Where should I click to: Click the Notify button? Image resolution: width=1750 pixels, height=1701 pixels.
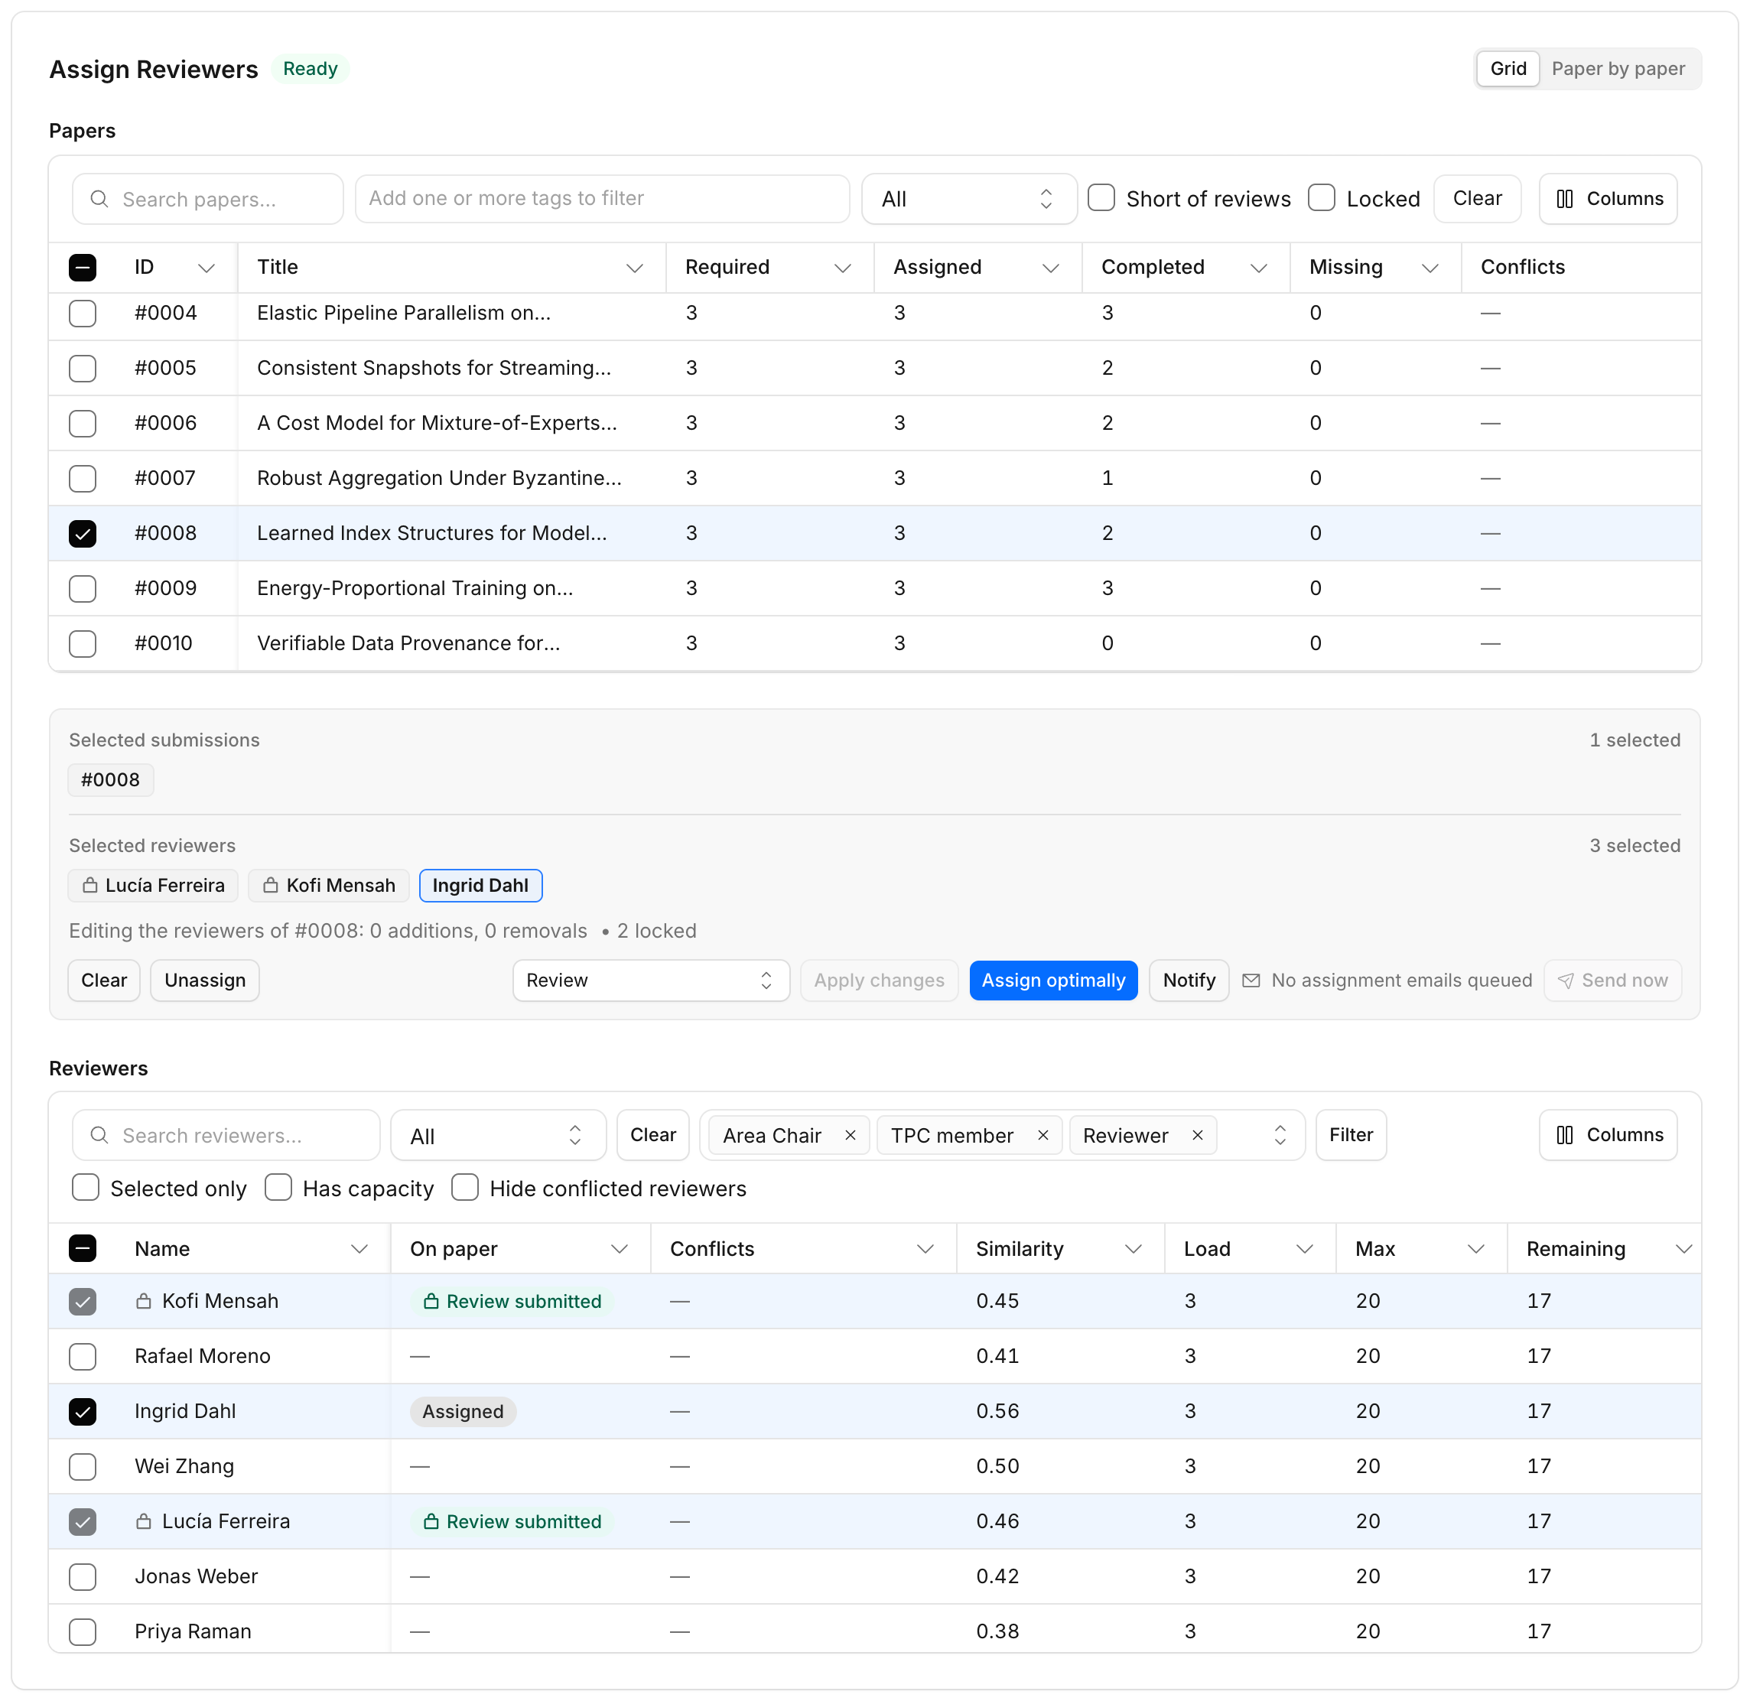(1188, 980)
